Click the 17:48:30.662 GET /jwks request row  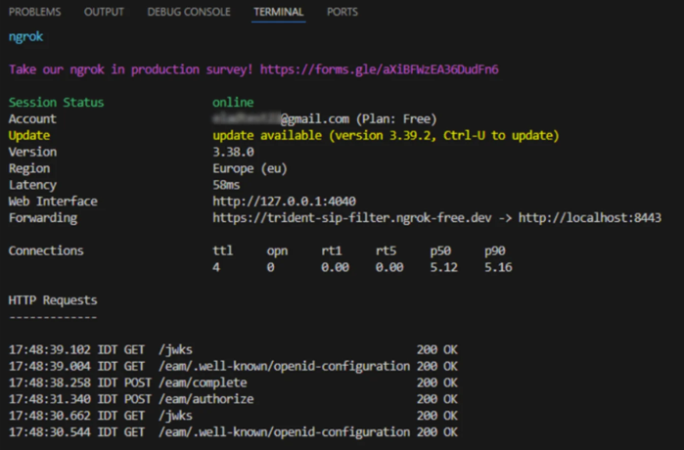[233, 416]
